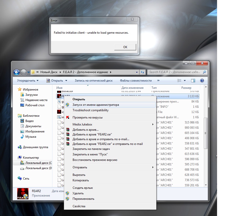243x216 pixels.
Task: Open recent pages dropdown next to Forward
Action: (x=28, y=72)
